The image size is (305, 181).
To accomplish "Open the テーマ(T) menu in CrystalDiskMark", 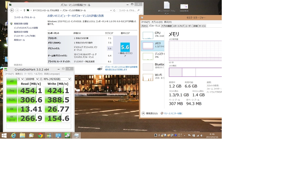I will 28,74.
